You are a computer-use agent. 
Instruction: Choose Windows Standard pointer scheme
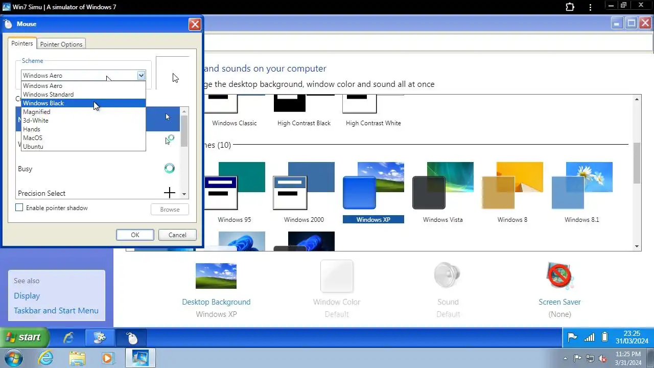click(x=83, y=95)
